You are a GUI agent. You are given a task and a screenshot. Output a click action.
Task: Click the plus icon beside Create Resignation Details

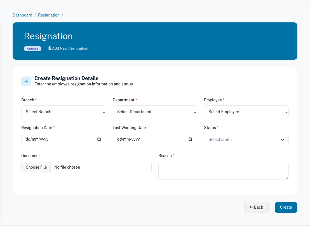pos(26,81)
